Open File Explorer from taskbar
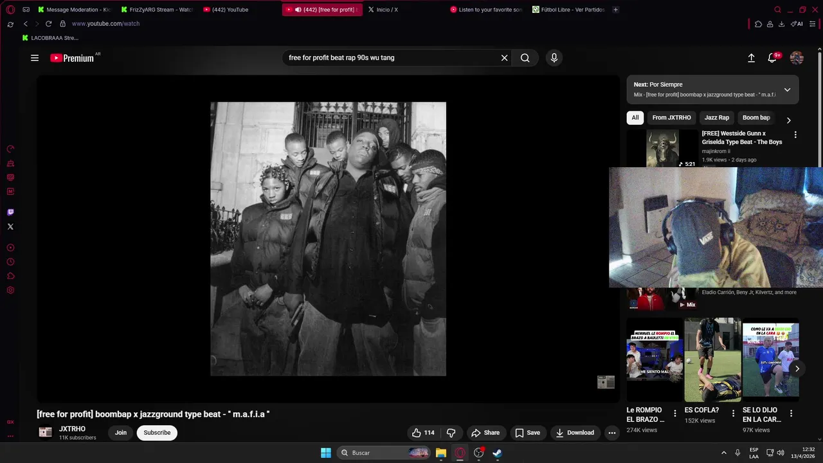This screenshot has width=823, height=463. coord(441,453)
